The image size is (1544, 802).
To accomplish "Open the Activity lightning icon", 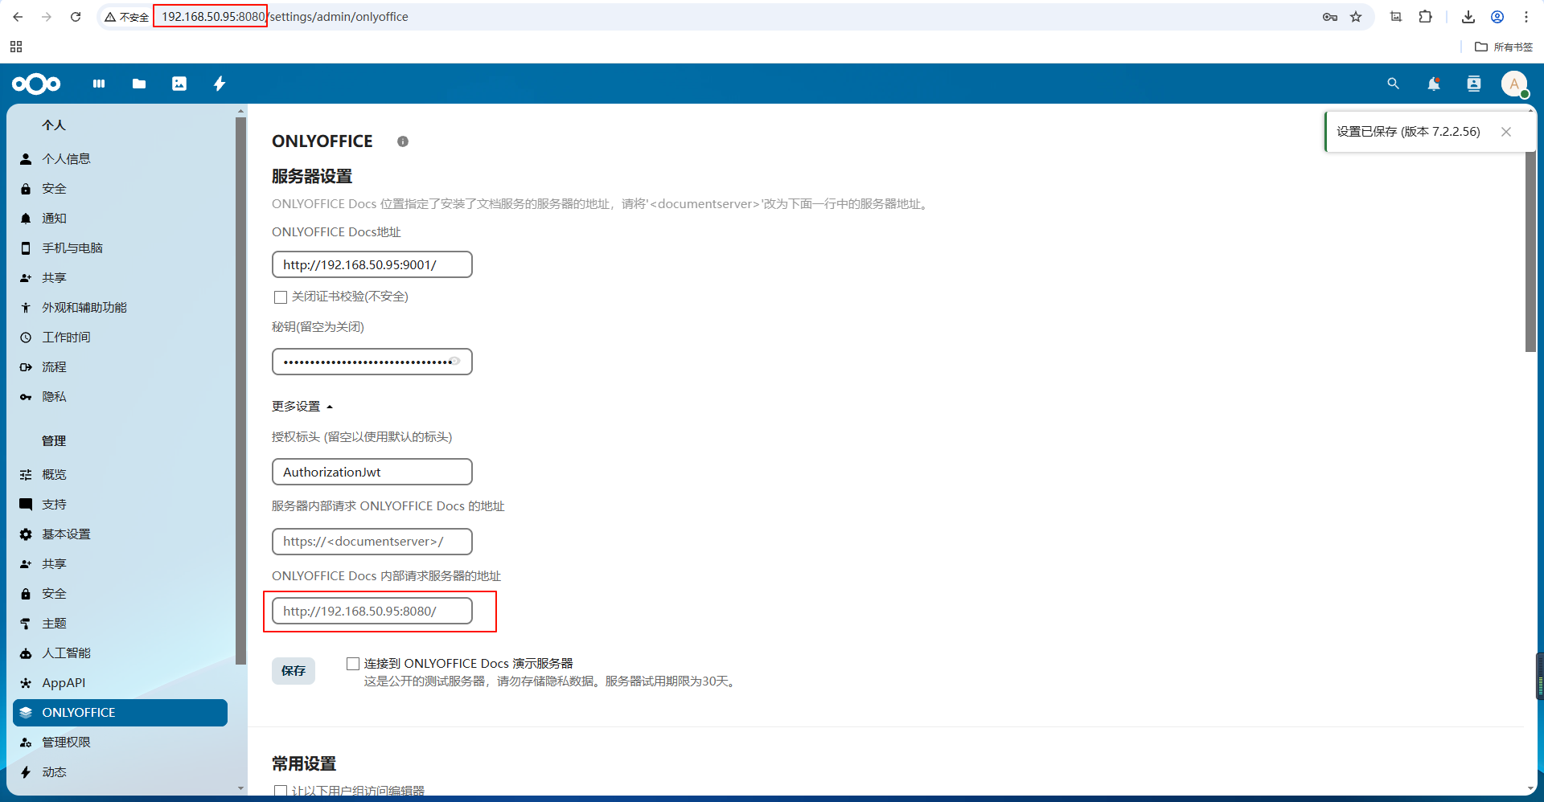I will 219,84.
